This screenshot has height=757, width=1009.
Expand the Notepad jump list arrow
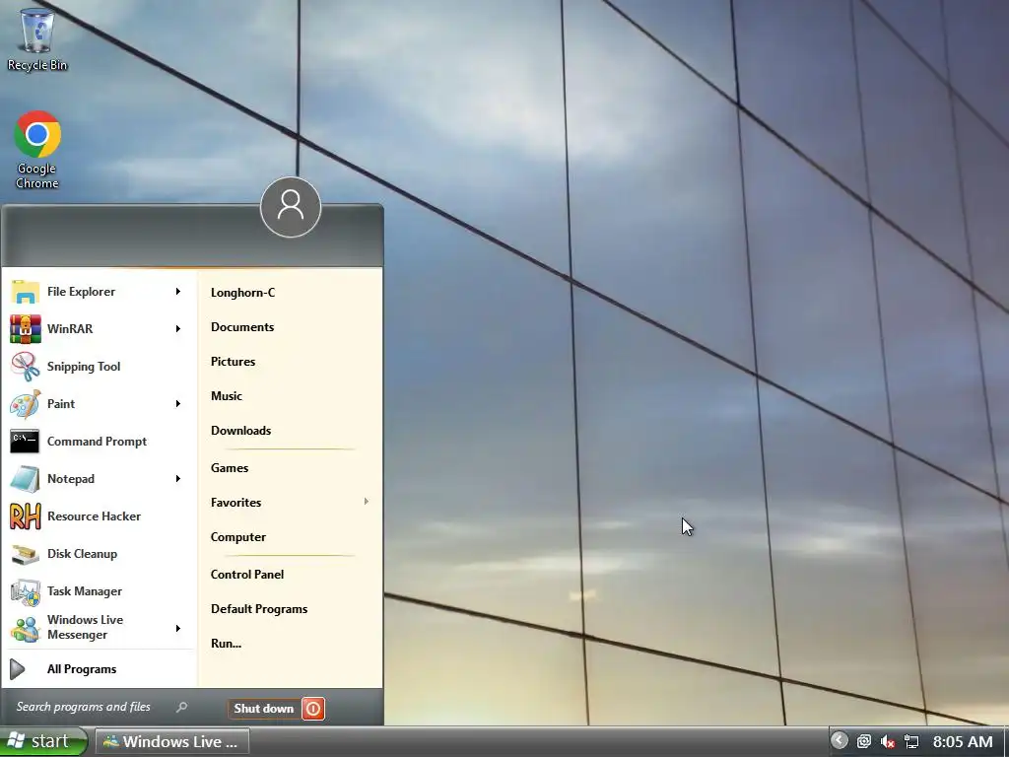(x=178, y=479)
